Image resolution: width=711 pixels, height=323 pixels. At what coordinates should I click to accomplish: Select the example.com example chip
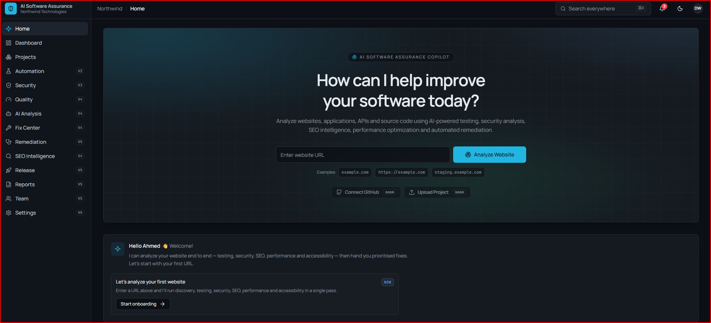coord(355,172)
